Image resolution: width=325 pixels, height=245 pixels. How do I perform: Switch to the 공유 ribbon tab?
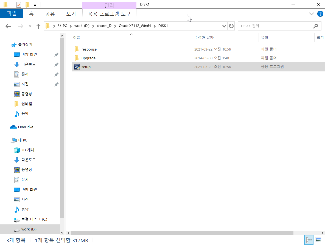point(50,14)
